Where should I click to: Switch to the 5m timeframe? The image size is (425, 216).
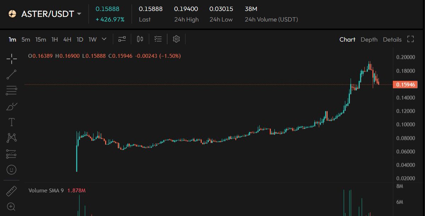point(25,39)
